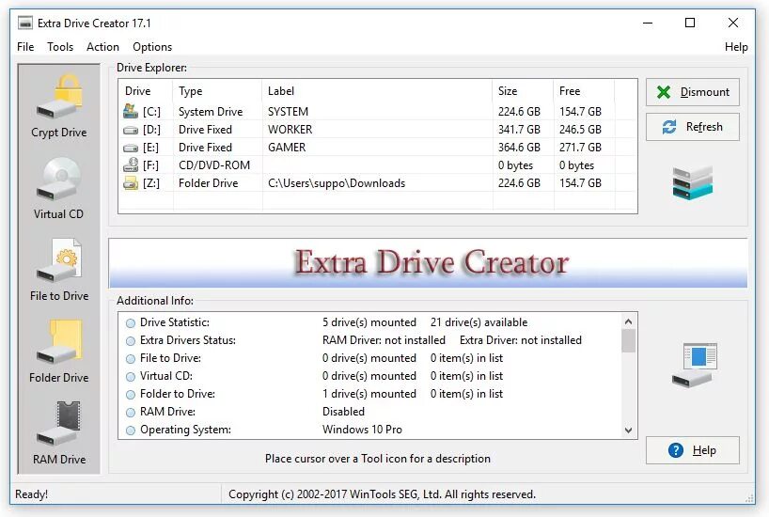Select the GAMER label cell

[287, 148]
